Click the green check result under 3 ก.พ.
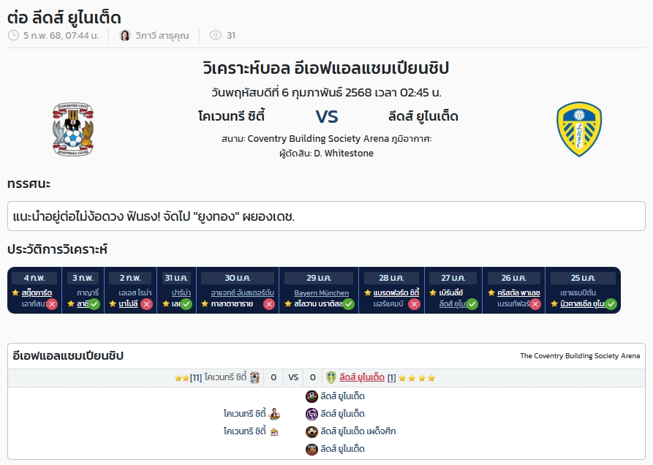The height and width of the screenshot is (465, 653). click(x=94, y=304)
